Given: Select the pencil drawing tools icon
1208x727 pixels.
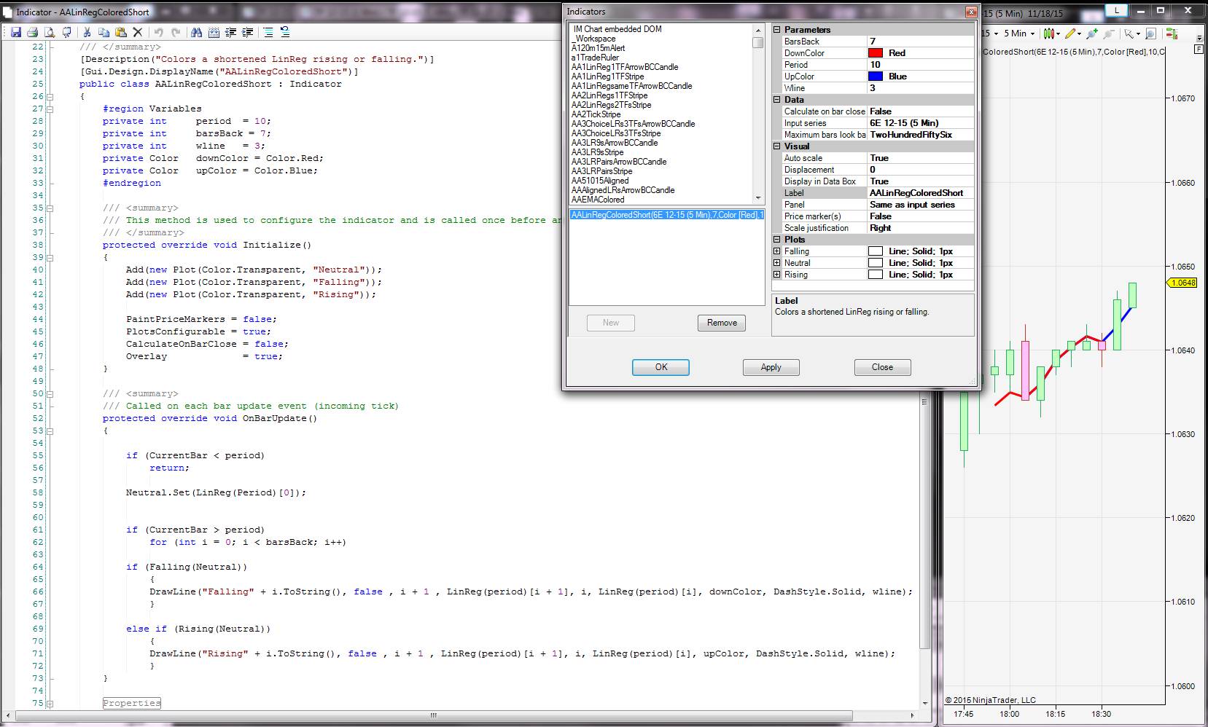Looking at the screenshot, I should coord(1070,34).
